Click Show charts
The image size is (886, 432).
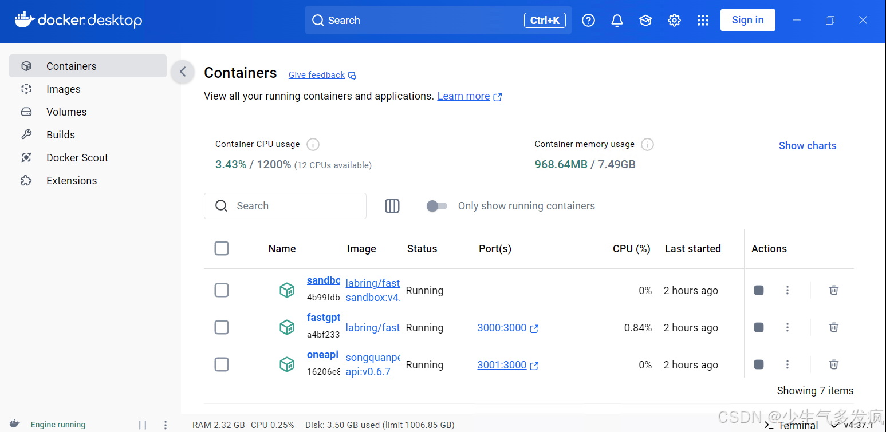[808, 146]
